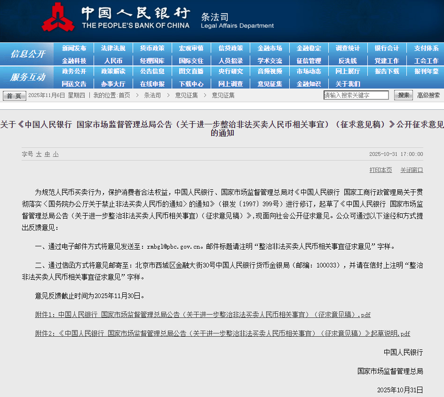
Task: Click the search keyword input field
Action: pos(356,95)
